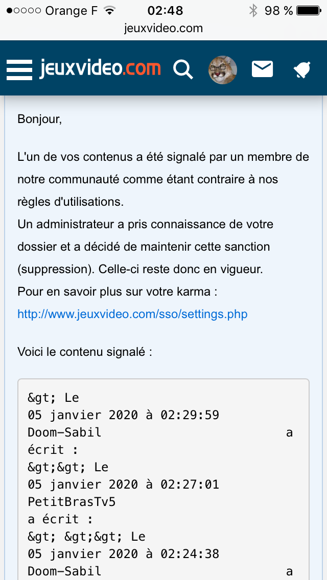Open private messages envelope icon
This screenshot has height=580, width=327.
[262, 69]
